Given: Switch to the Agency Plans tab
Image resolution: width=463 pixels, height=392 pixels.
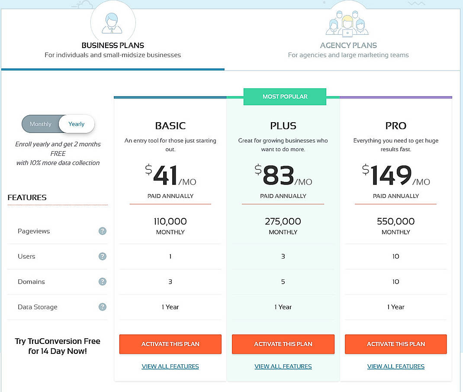Looking at the screenshot, I should [348, 45].
